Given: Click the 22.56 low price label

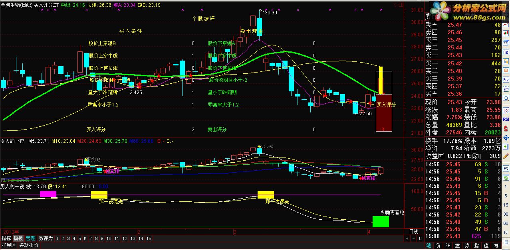Looking at the screenshot, I should coord(365,114).
